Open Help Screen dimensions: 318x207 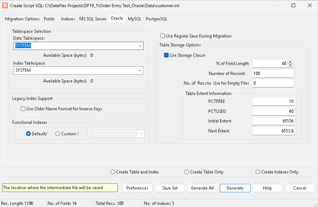(267, 188)
